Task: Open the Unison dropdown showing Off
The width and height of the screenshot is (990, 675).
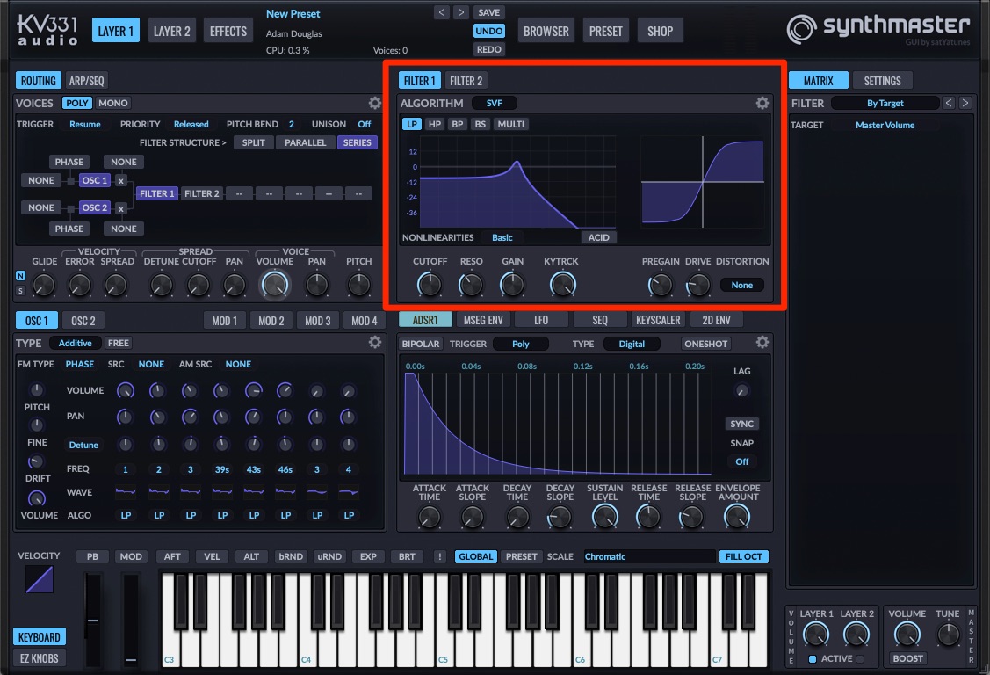Action: (x=365, y=125)
